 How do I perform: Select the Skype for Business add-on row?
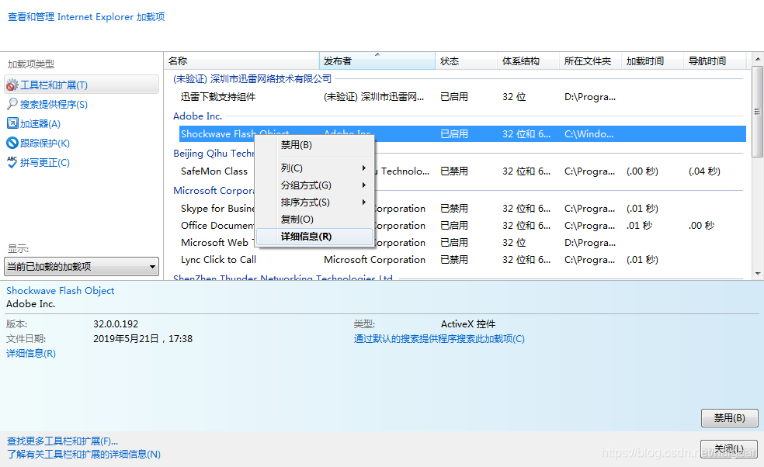tap(462, 209)
